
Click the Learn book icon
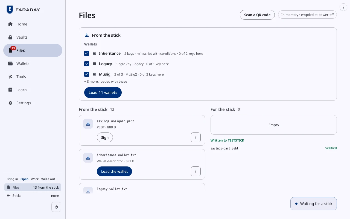(x=10, y=90)
